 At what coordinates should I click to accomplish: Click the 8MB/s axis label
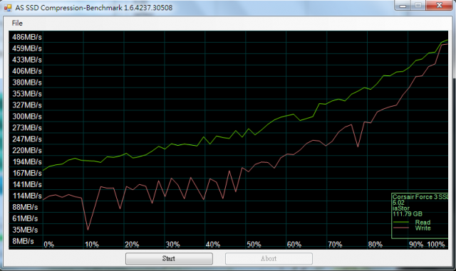pyautogui.click(x=23, y=241)
